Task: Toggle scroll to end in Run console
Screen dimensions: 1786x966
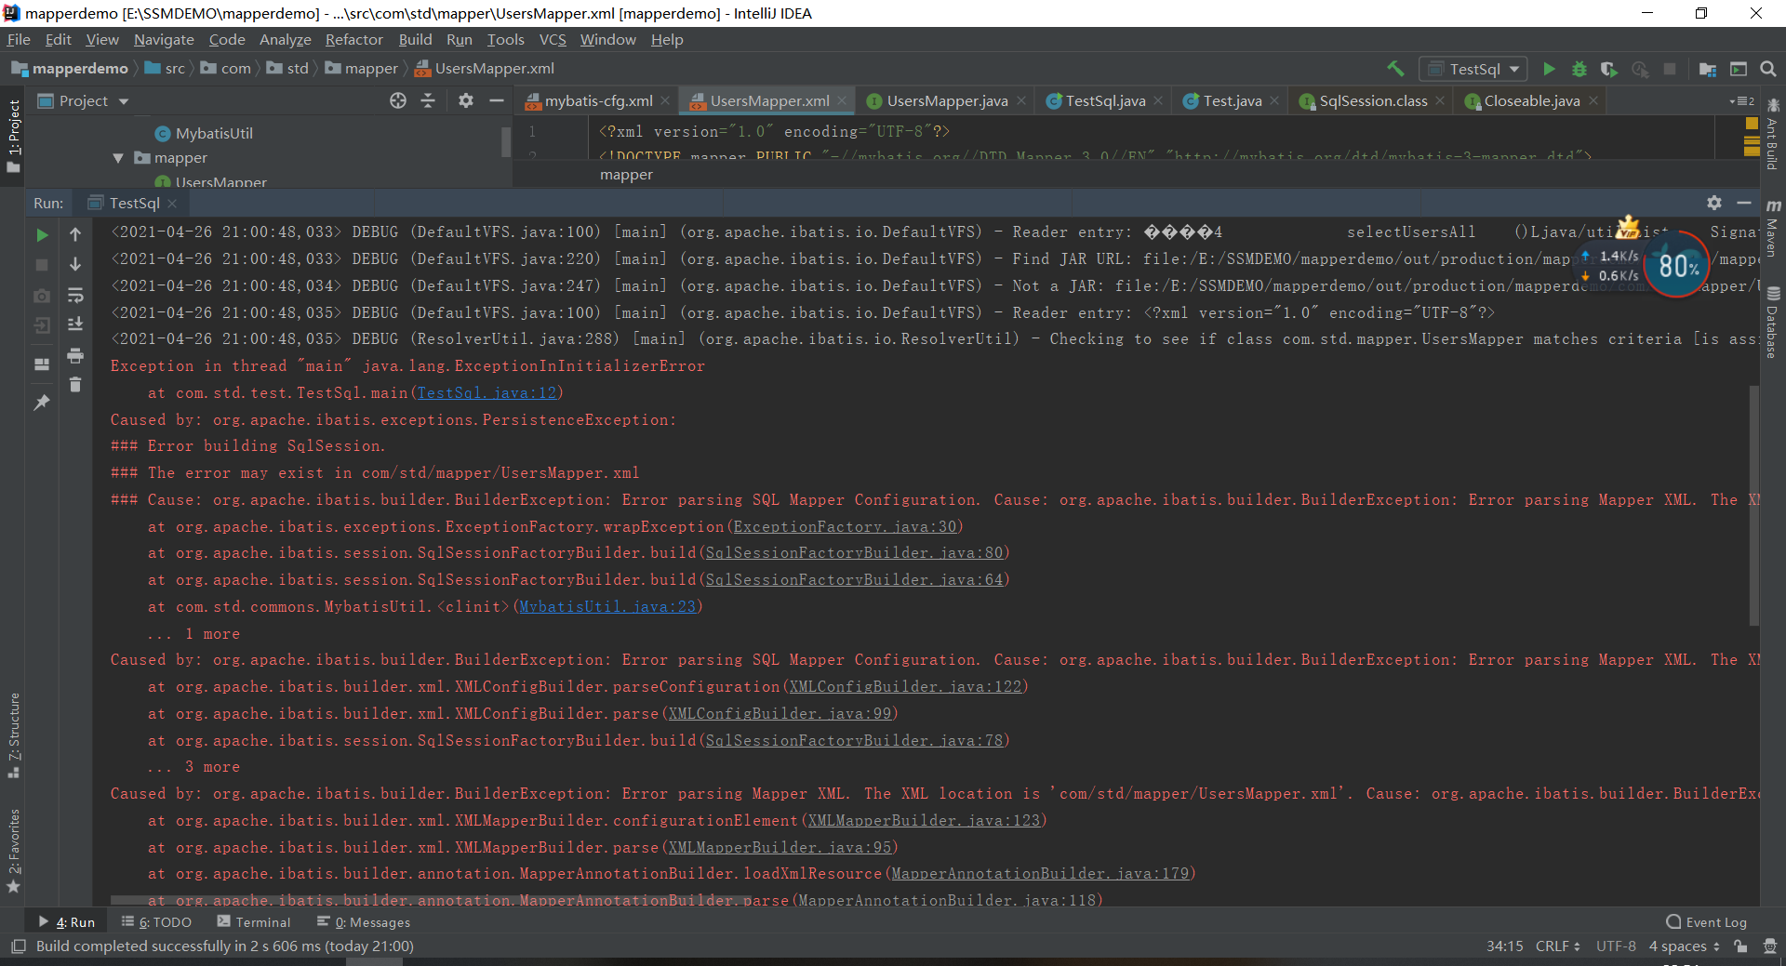Action: click(x=75, y=324)
